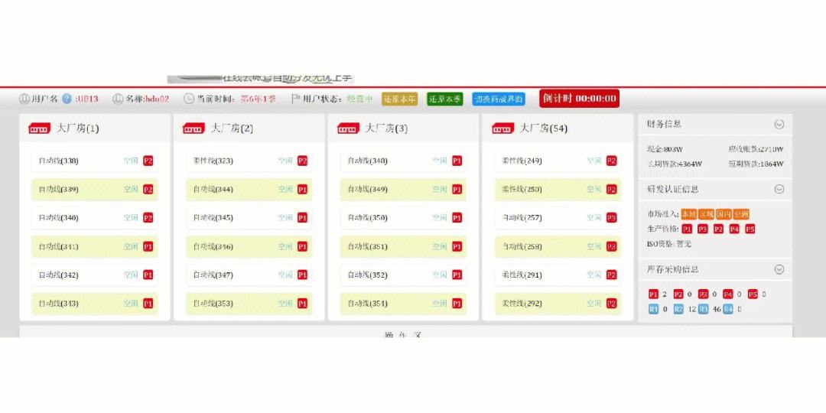Screen dimensions: 826x413
Task: Select production line 自动线(340)
Action: point(95,217)
